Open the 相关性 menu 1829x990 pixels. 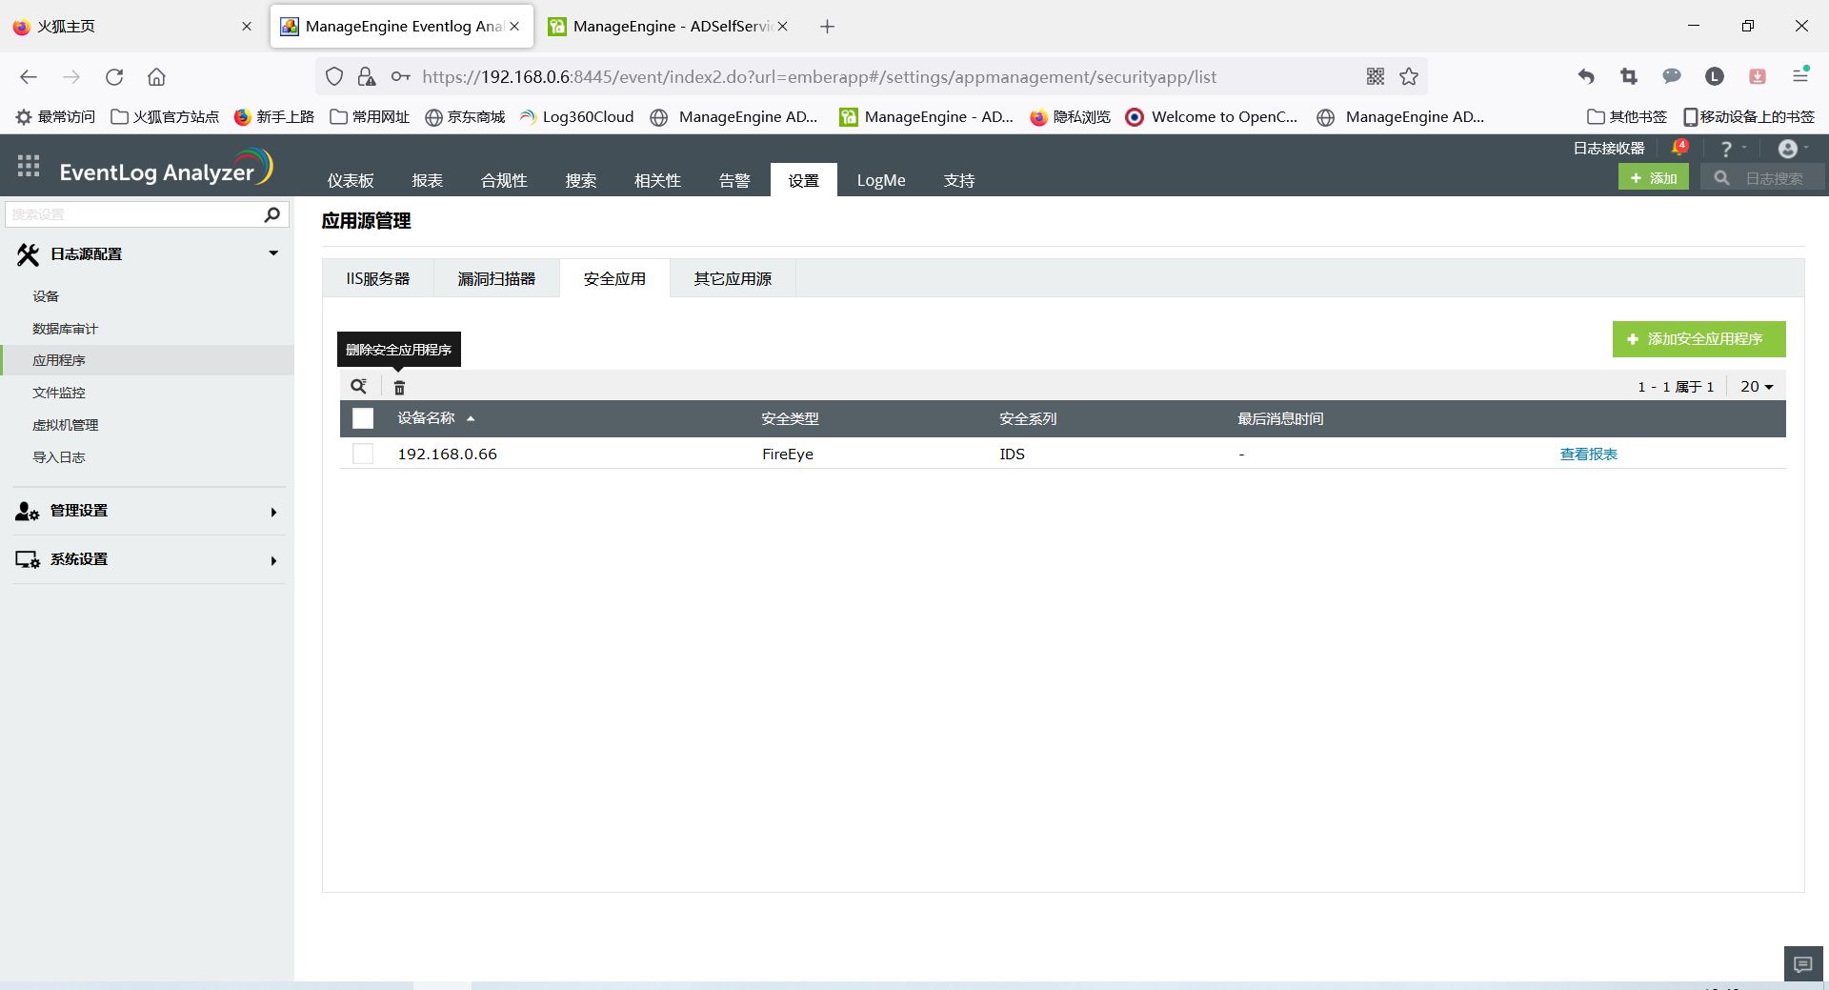click(658, 180)
